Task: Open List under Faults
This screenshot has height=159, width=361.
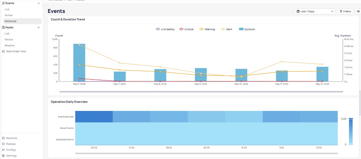Action: pyautogui.click(x=7, y=34)
